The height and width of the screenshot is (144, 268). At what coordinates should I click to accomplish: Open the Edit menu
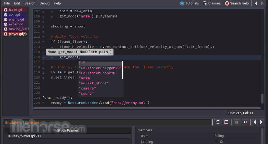17,3
